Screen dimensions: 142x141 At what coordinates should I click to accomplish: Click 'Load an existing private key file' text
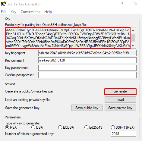tap(27, 100)
